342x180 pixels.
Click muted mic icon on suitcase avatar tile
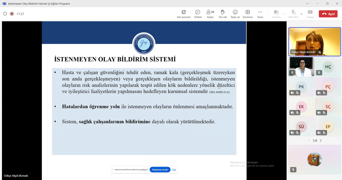point(293,170)
